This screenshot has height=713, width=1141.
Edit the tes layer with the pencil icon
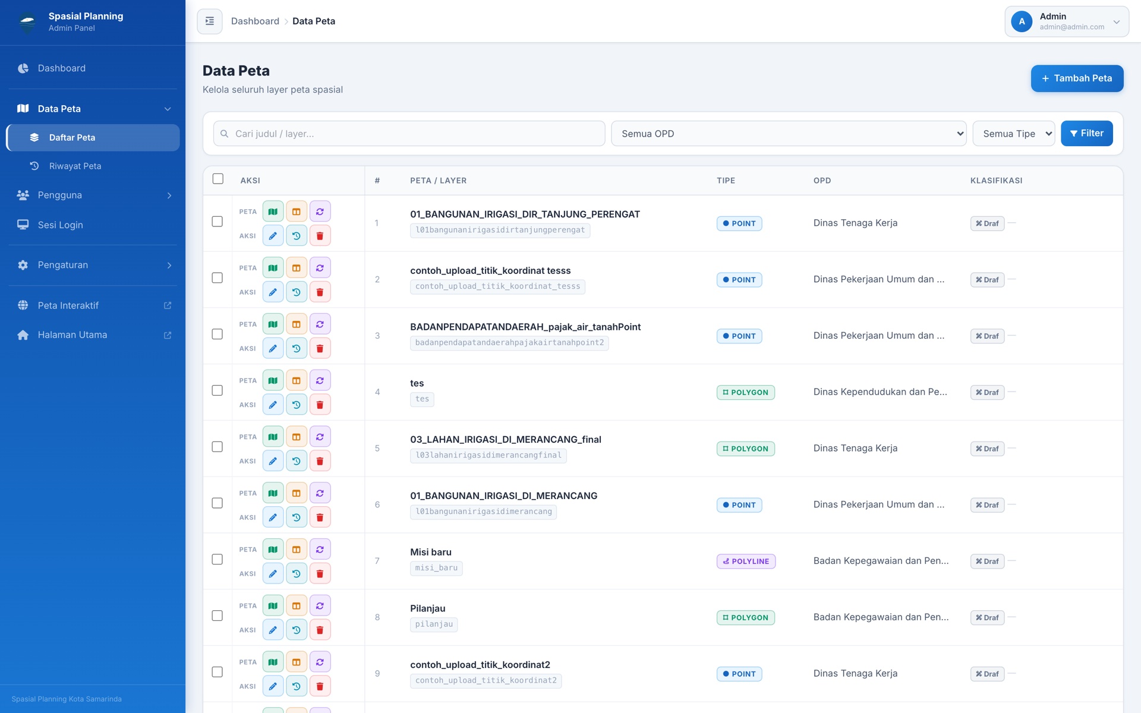tap(273, 405)
